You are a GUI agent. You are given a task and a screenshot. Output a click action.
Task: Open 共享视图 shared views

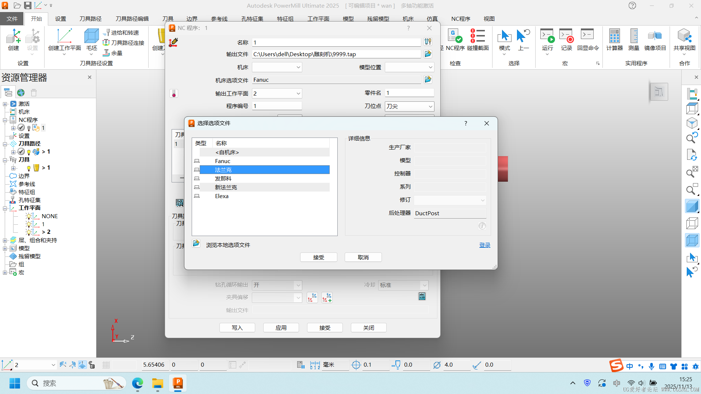684,40
